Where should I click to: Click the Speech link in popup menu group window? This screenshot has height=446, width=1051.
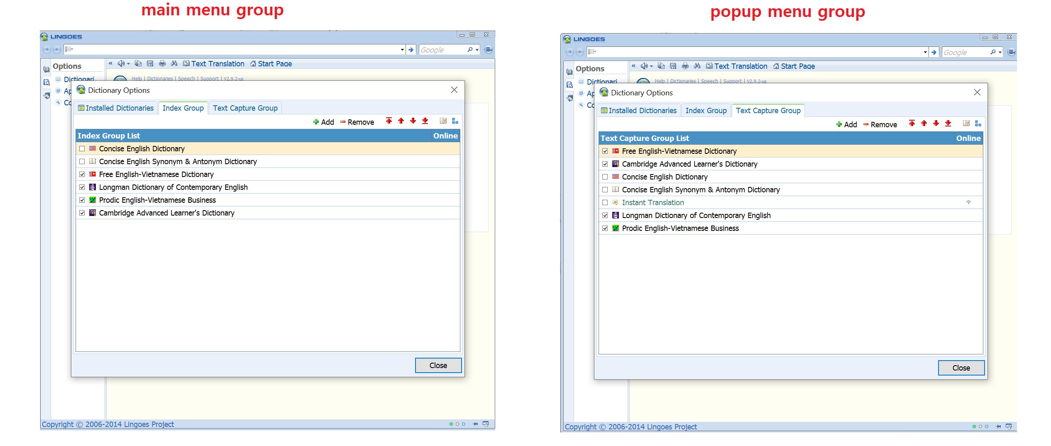(x=709, y=81)
